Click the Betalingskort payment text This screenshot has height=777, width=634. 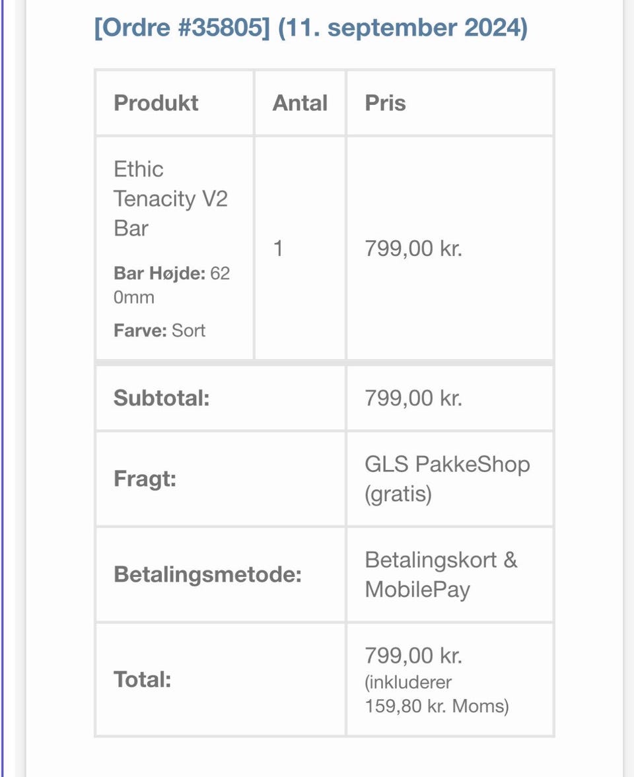(431, 560)
